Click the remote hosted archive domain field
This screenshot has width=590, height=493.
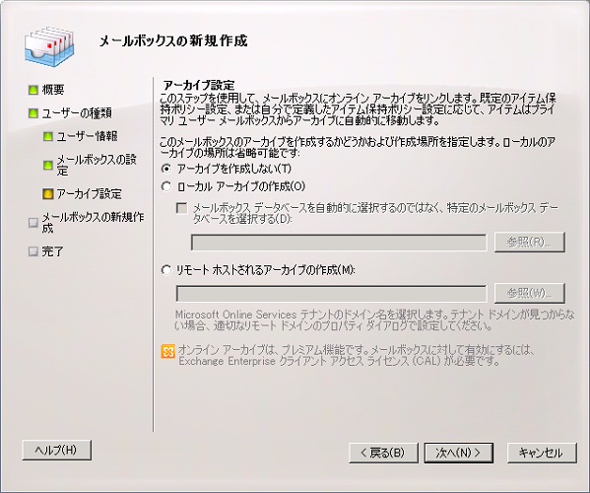(x=331, y=294)
